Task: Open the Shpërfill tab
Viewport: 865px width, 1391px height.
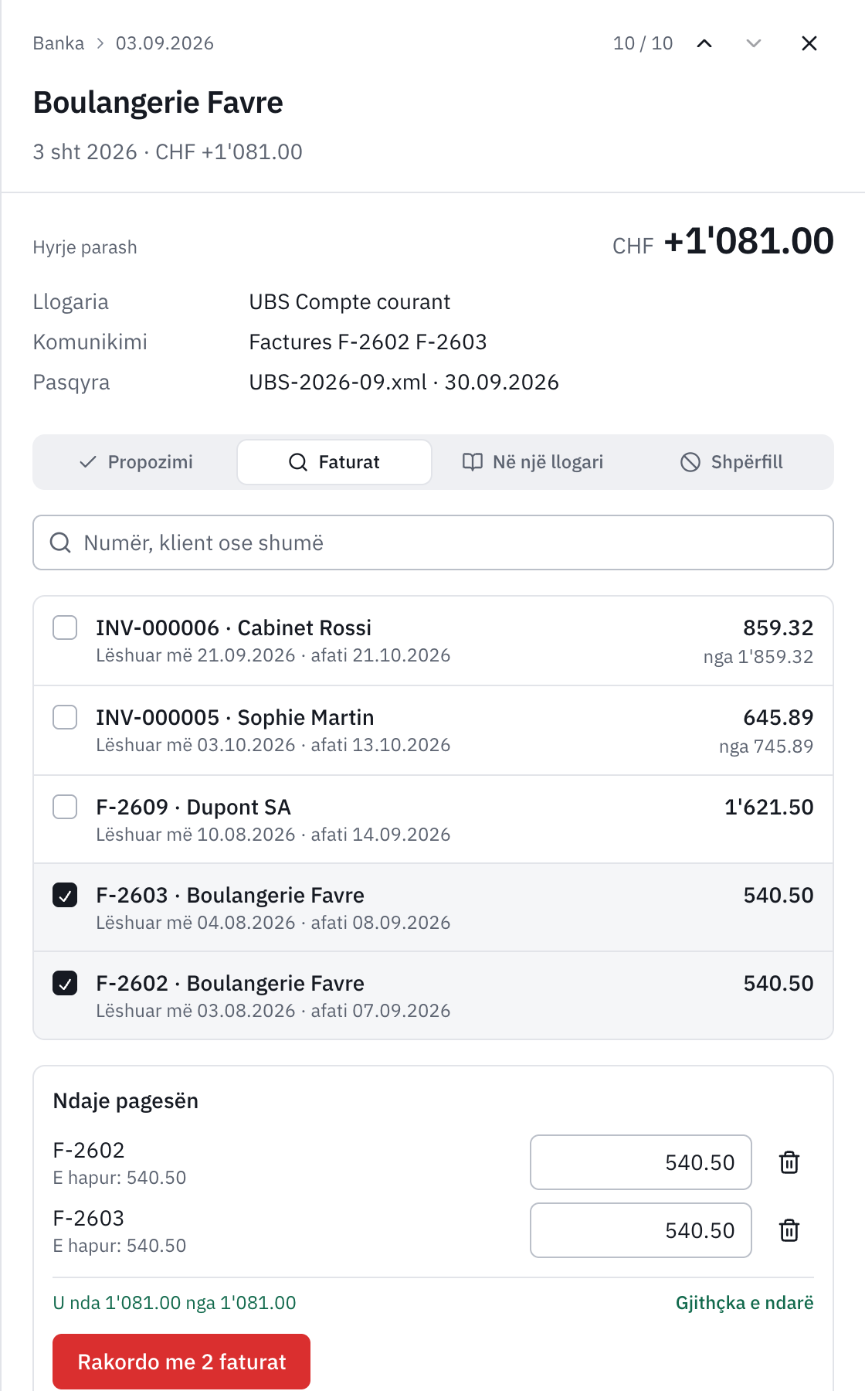Action: point(731,462)
